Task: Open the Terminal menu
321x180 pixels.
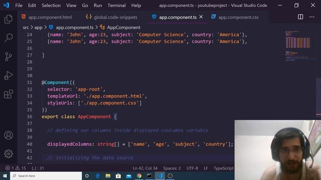Action: 117,5
